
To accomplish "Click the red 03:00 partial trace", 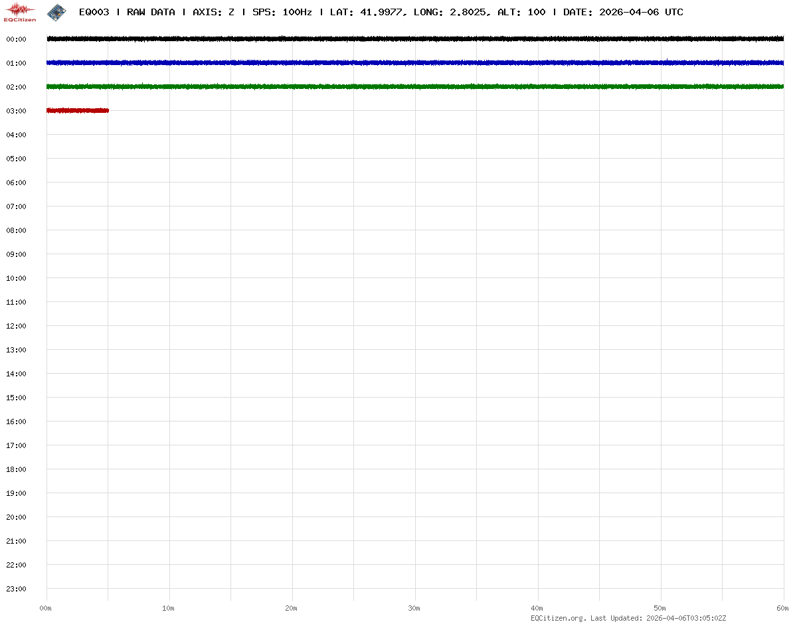I will [x=77, y=111].
